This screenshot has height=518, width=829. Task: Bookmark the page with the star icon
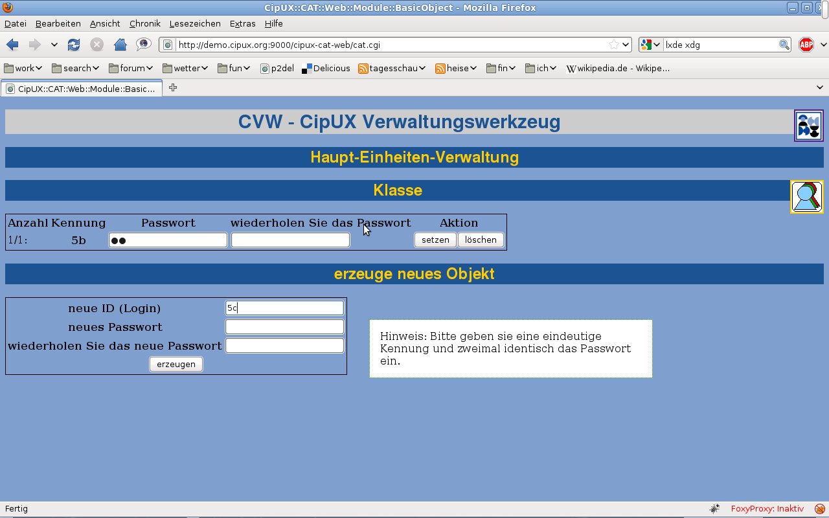click(613, 45)
